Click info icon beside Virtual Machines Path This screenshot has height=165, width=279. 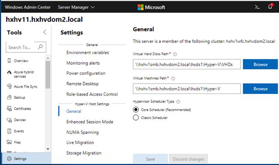click(173, 78)
